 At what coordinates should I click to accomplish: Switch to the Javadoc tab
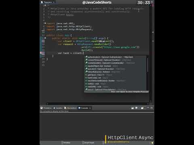click(58, 108)
